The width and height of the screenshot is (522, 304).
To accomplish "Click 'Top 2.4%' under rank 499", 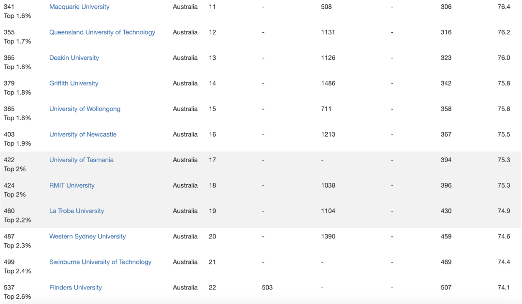I will [x=17, y=272].
